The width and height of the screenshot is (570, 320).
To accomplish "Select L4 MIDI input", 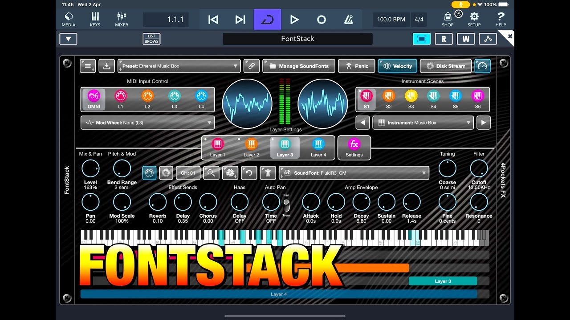I will [201, 99].
